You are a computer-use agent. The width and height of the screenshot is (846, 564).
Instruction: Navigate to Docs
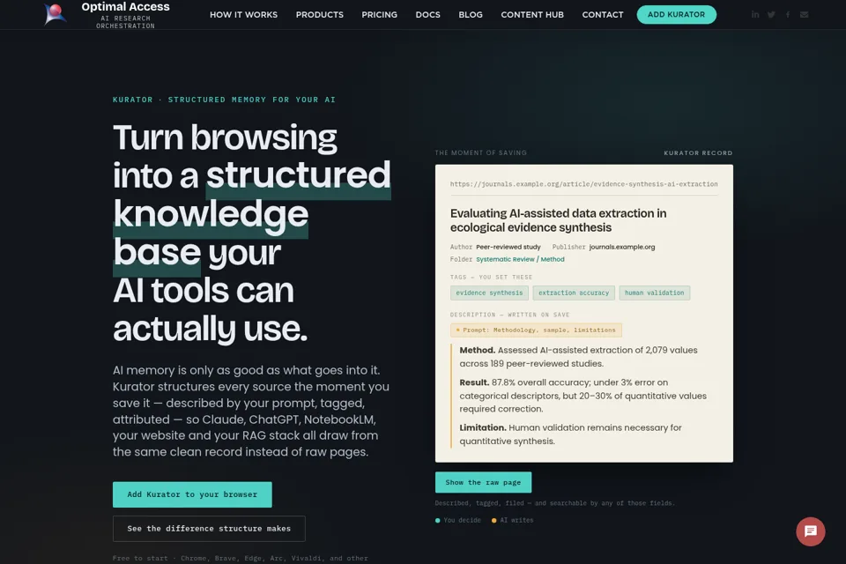coord(428,15)
